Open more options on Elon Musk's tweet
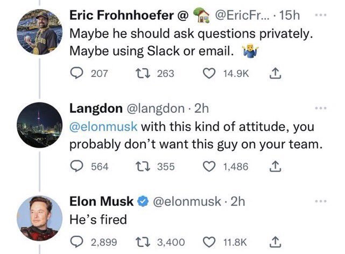Screen dimensions: 345x254 pyautogui.click(x=321, y=202)
